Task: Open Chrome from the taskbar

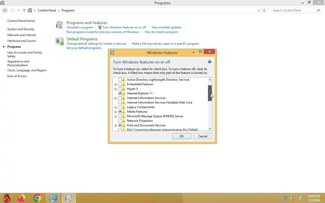Action: (37, 198)
